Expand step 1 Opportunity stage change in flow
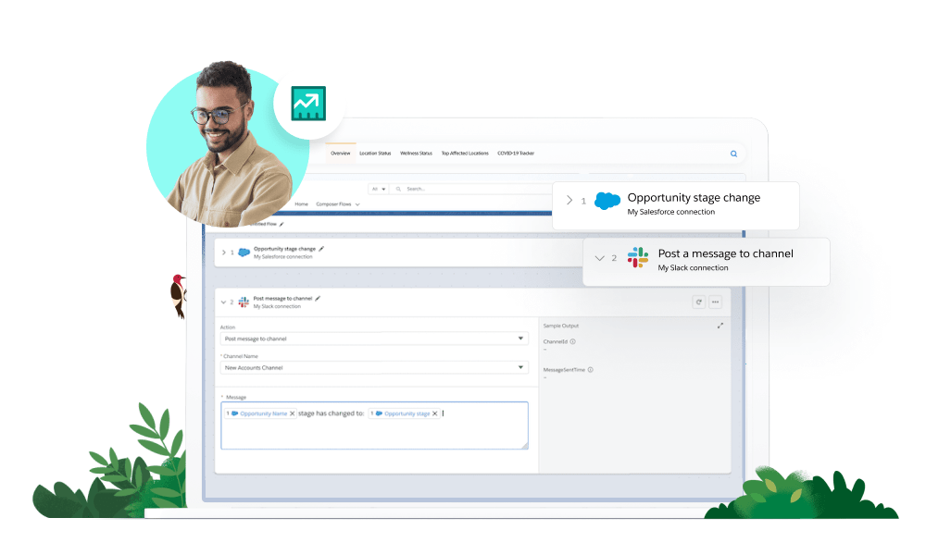The height and width of the screenshot is (555, 926). [x=223, y=252]
